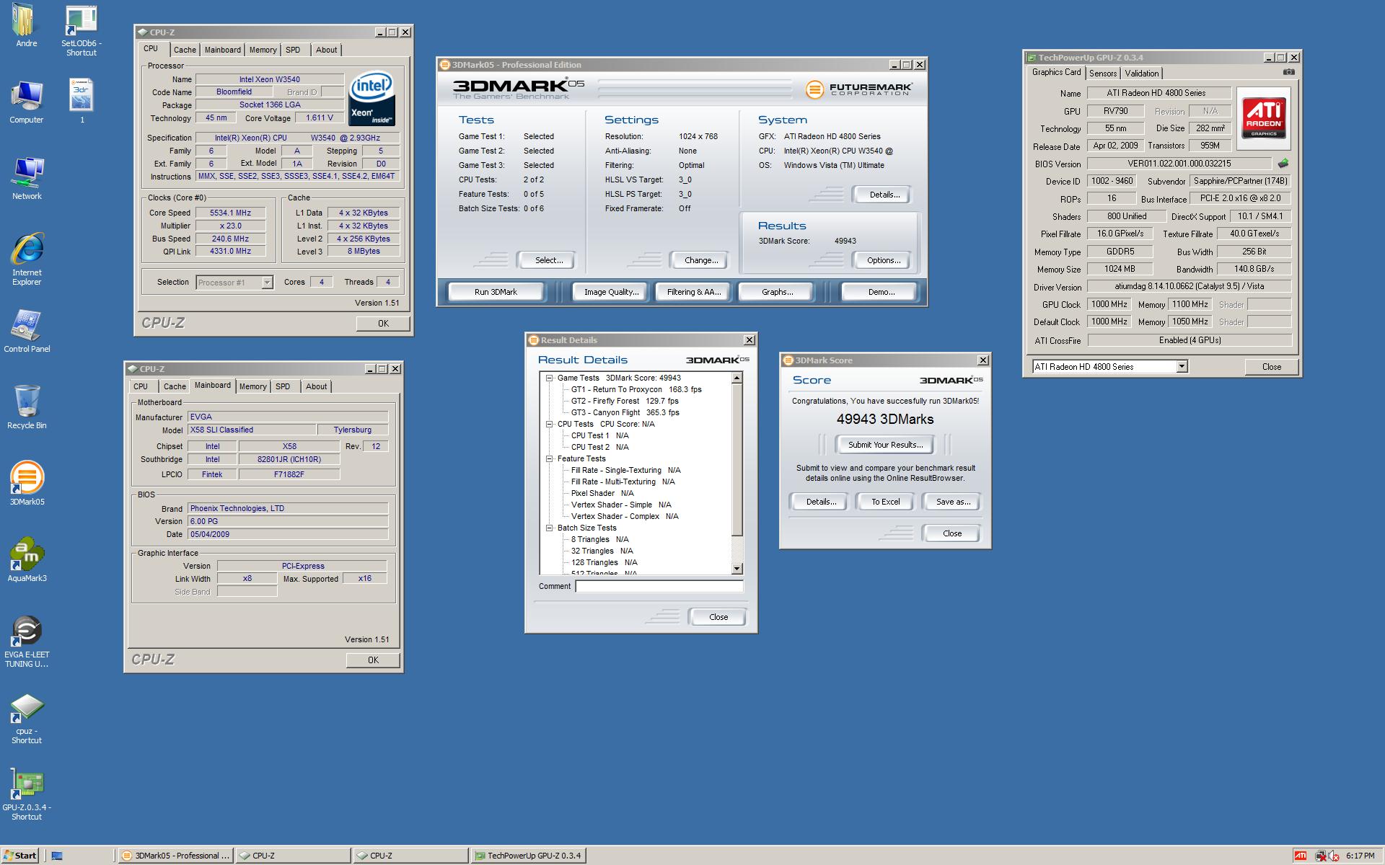Click the volume tray icon
The height and width of the screenshot is (865, 1385).
1335,856
